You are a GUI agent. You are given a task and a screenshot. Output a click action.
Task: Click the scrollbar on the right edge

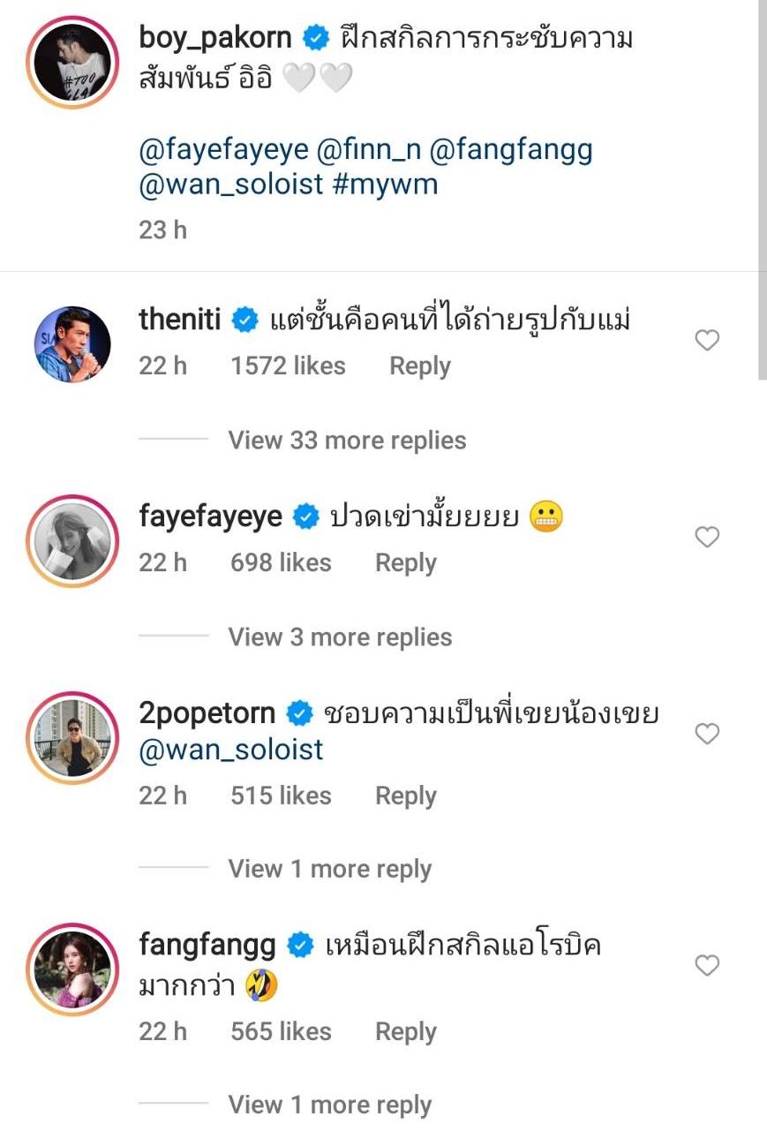coord(762,190)
